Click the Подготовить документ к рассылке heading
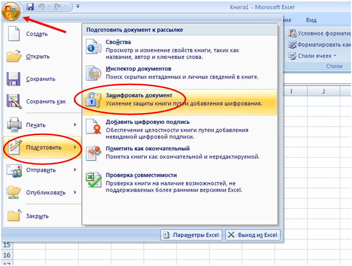352x266 pixels. [x=134, y=29]
